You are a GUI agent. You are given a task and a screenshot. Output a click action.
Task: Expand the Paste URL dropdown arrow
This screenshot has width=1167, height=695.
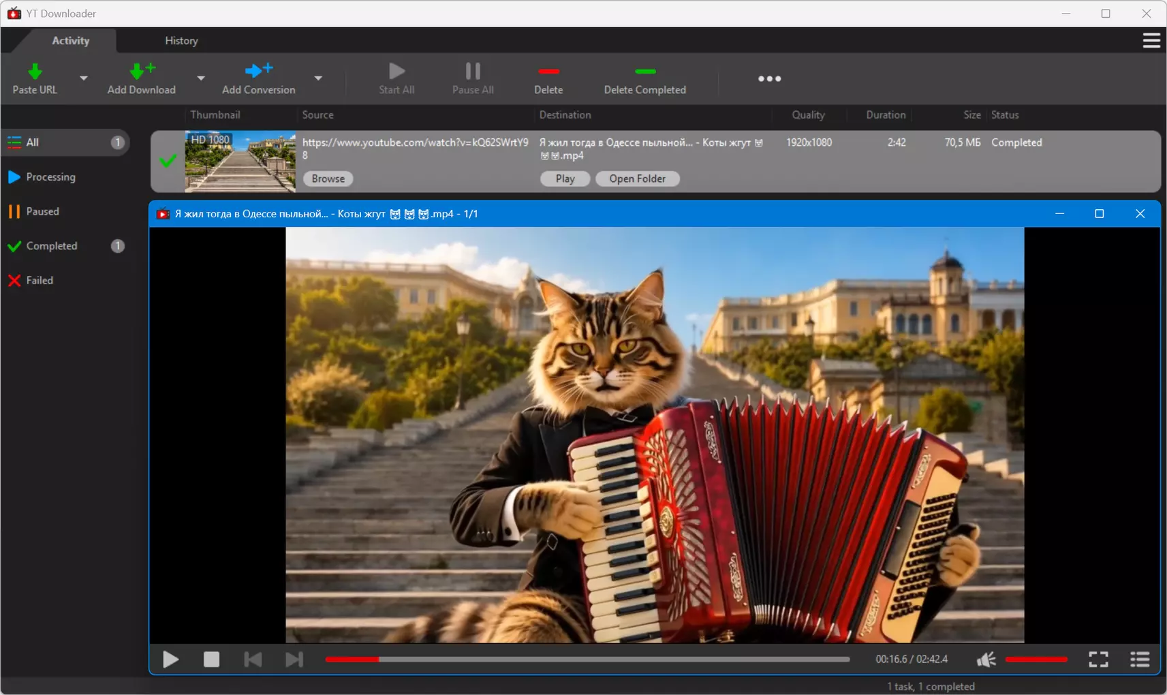click(x=84, y=78)
